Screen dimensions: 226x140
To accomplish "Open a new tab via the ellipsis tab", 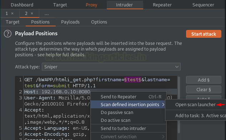I will 46,14.
